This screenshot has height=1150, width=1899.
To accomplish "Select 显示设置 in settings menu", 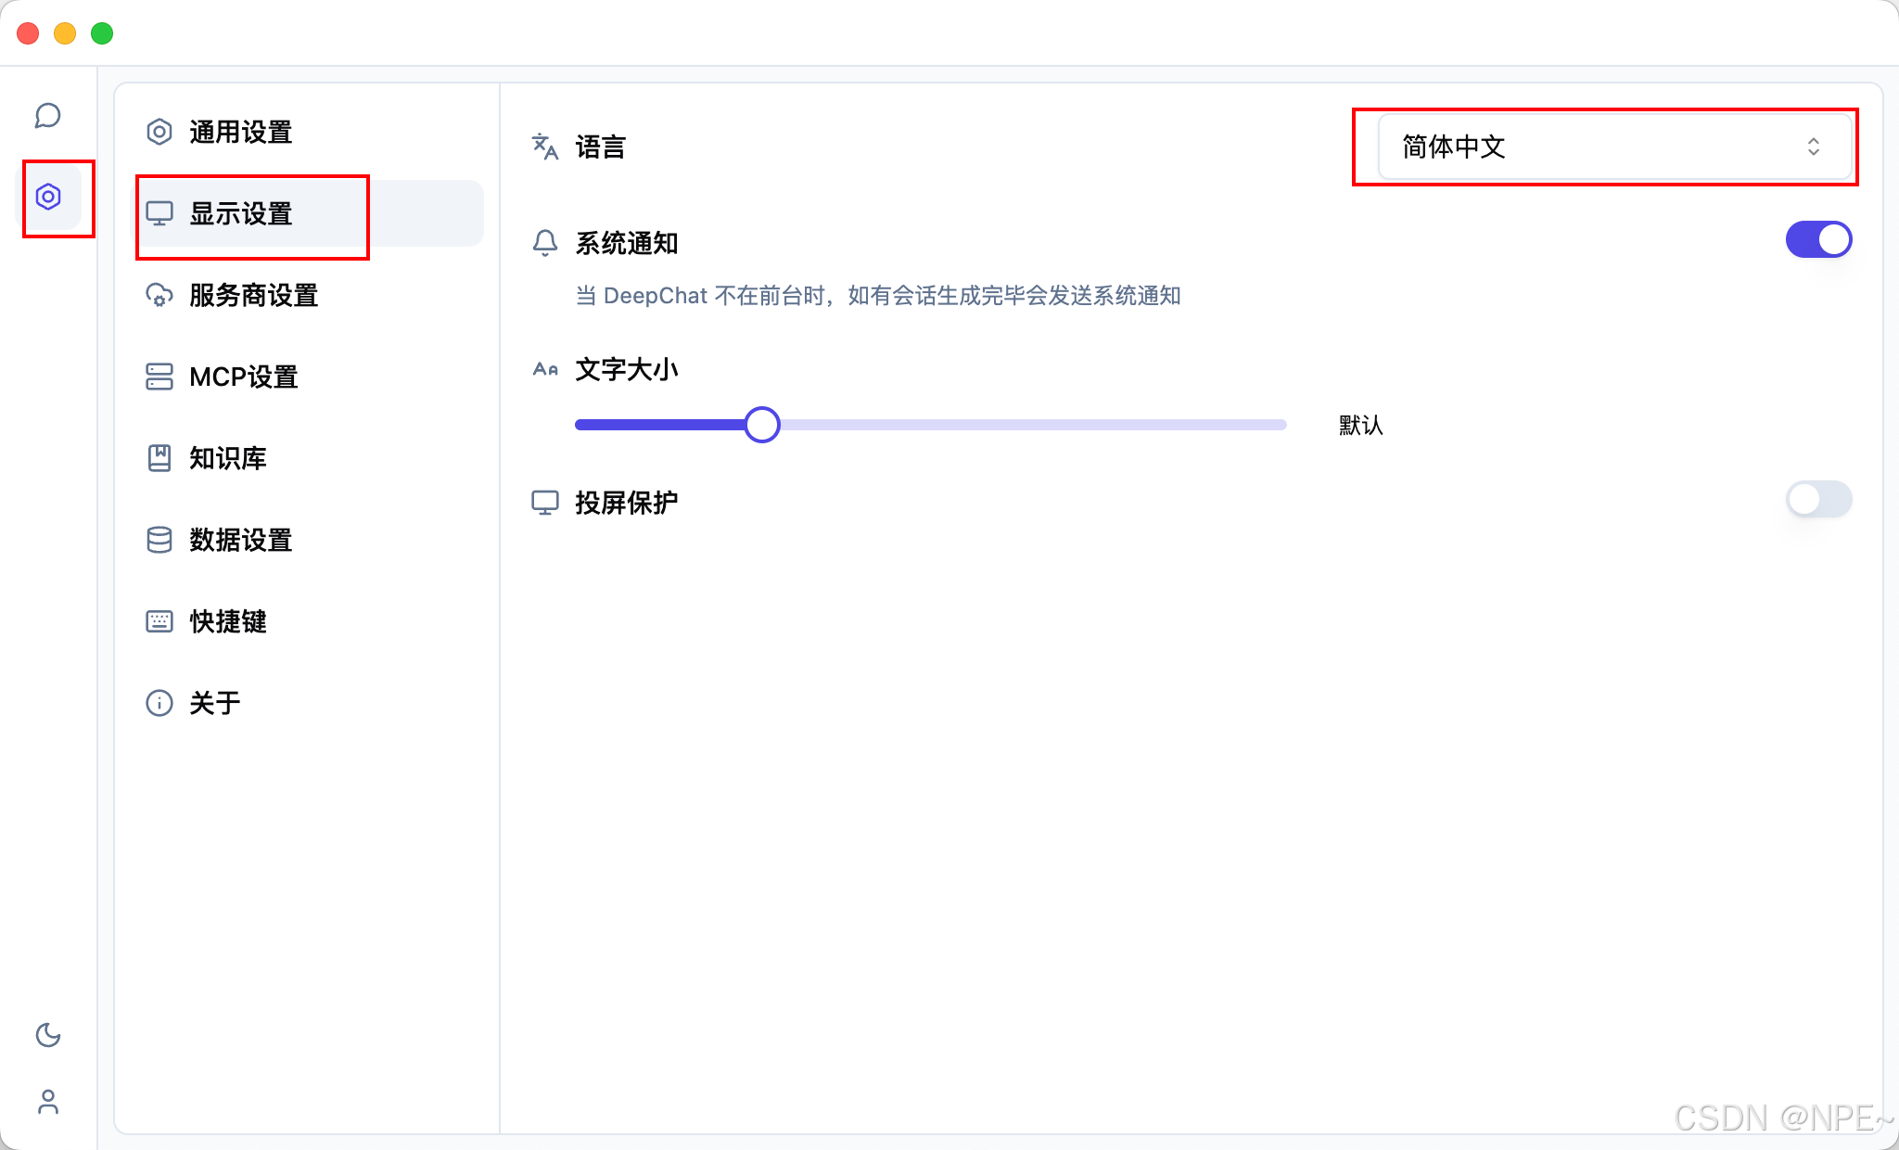I will tap(241, 213).
